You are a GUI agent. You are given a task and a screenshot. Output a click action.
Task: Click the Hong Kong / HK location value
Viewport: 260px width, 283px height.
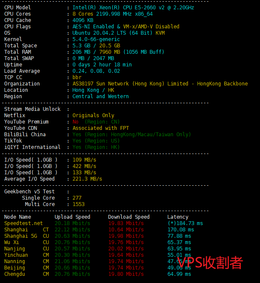coord(93,90)
